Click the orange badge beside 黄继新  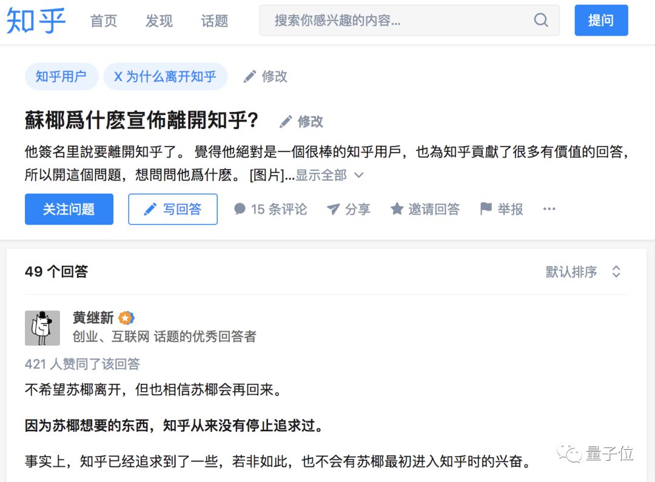click(x=126, y=318)
